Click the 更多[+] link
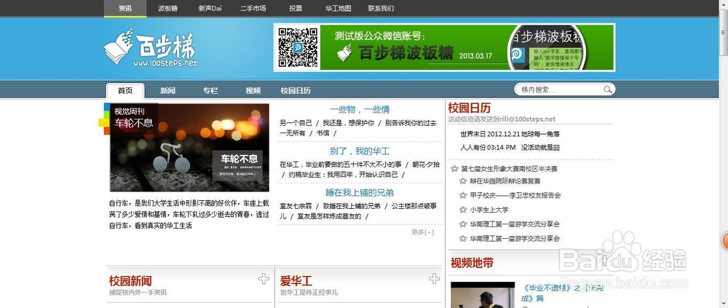 422,232
